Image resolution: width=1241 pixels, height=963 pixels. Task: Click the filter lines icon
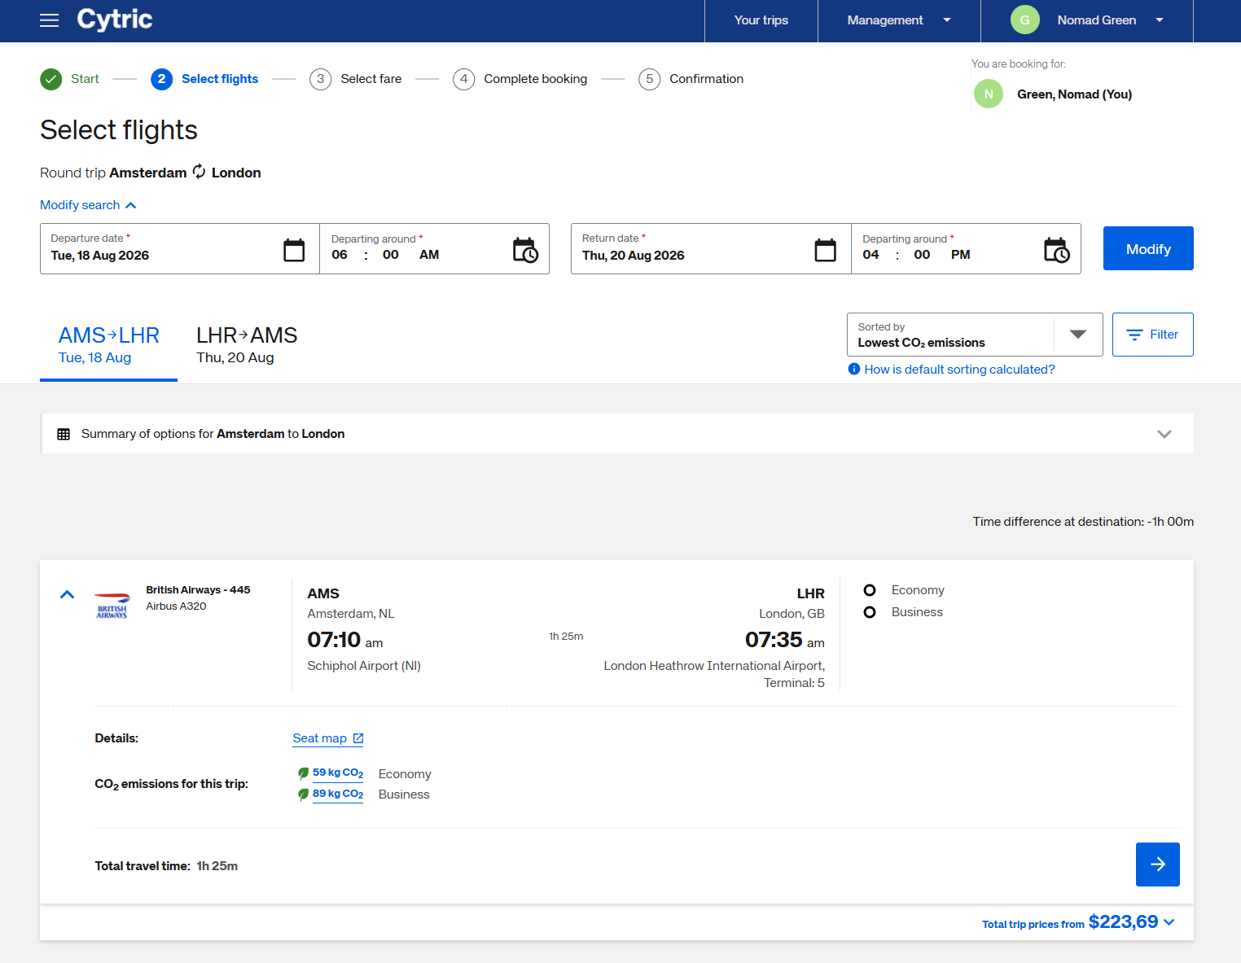coord(1134,335)
